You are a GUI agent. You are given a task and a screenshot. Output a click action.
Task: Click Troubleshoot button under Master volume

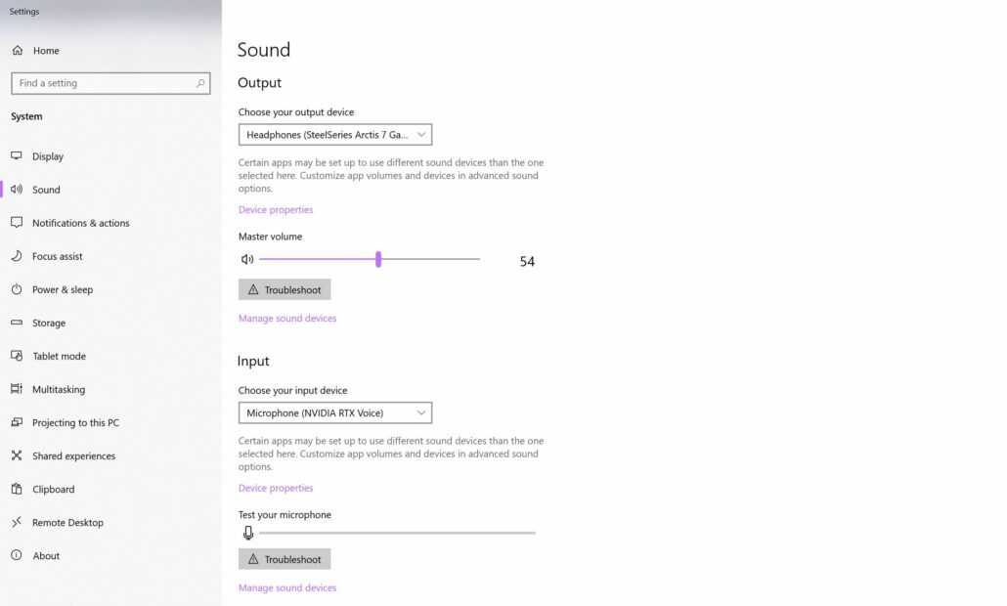[285, 289]
